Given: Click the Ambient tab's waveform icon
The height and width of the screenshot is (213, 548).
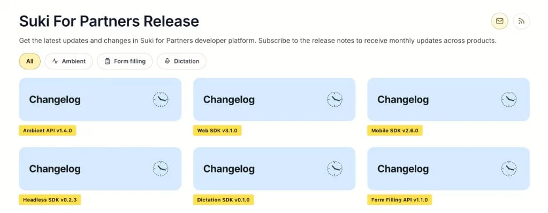Looking at the screenshot, I should click(x=55, y=61).
